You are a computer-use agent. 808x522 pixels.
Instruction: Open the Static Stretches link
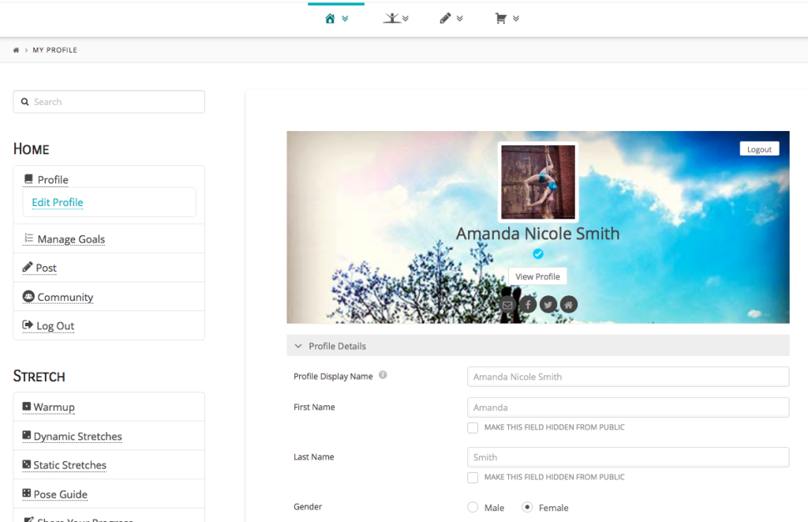point(69,465)
